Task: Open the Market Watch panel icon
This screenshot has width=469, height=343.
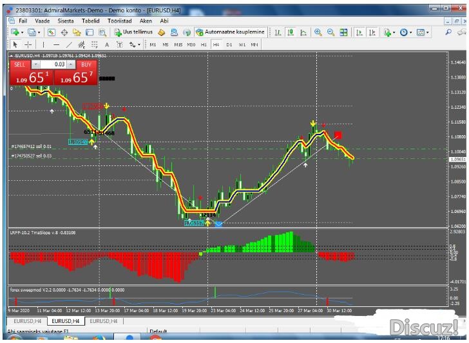Action: pyautogui.click(x=51, y=32)
